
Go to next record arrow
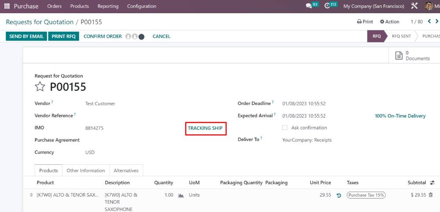(436, 21)
